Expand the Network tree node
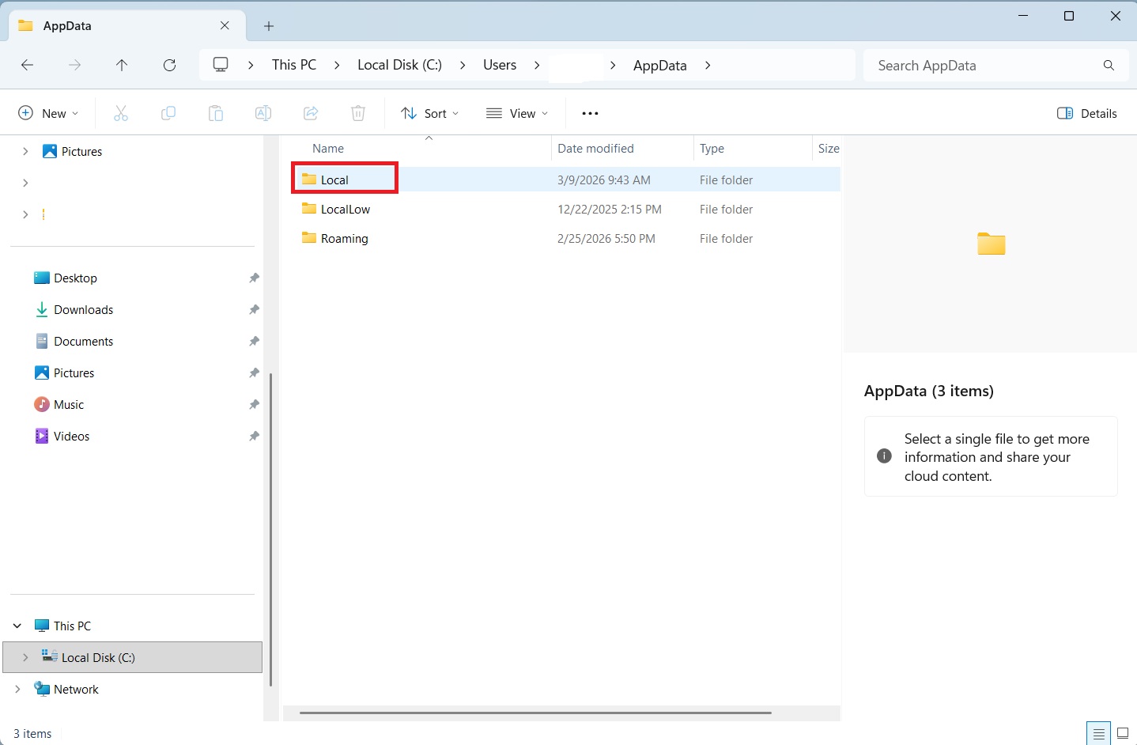Image resolution: width=1137 pixels, height=745 pixels. [x=17, y=690]
